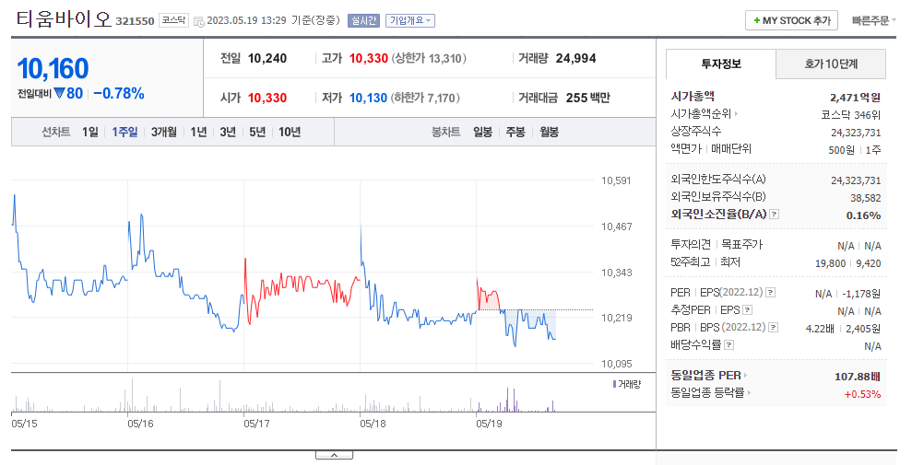The image size is (912, 465).
Task: Click 05/17 date label on chart axis
Action: pyautogui.click(x=256, y=424)
